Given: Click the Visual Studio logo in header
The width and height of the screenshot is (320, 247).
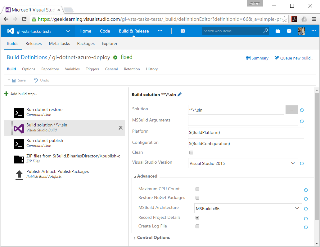Looking at the screenshot, I should pos(11,31).
